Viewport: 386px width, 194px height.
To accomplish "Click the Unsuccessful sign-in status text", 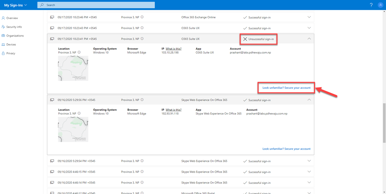I will [261, 39].
